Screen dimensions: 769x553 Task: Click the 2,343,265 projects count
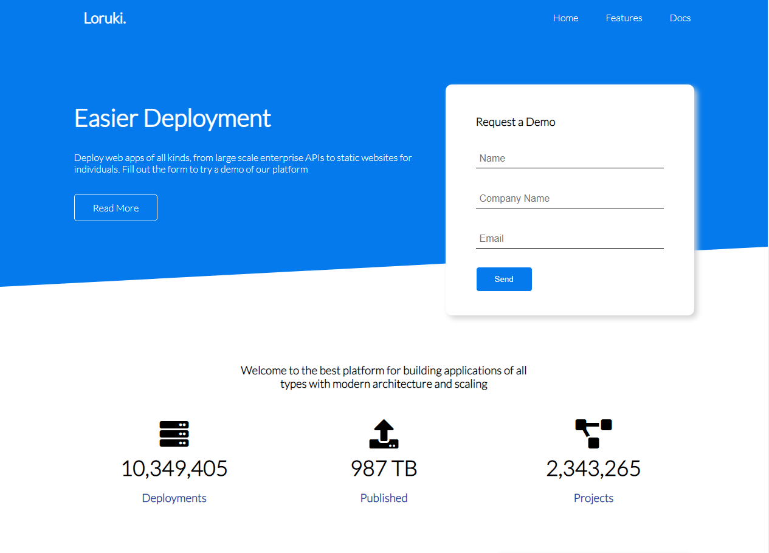click(x=593, y=469)
